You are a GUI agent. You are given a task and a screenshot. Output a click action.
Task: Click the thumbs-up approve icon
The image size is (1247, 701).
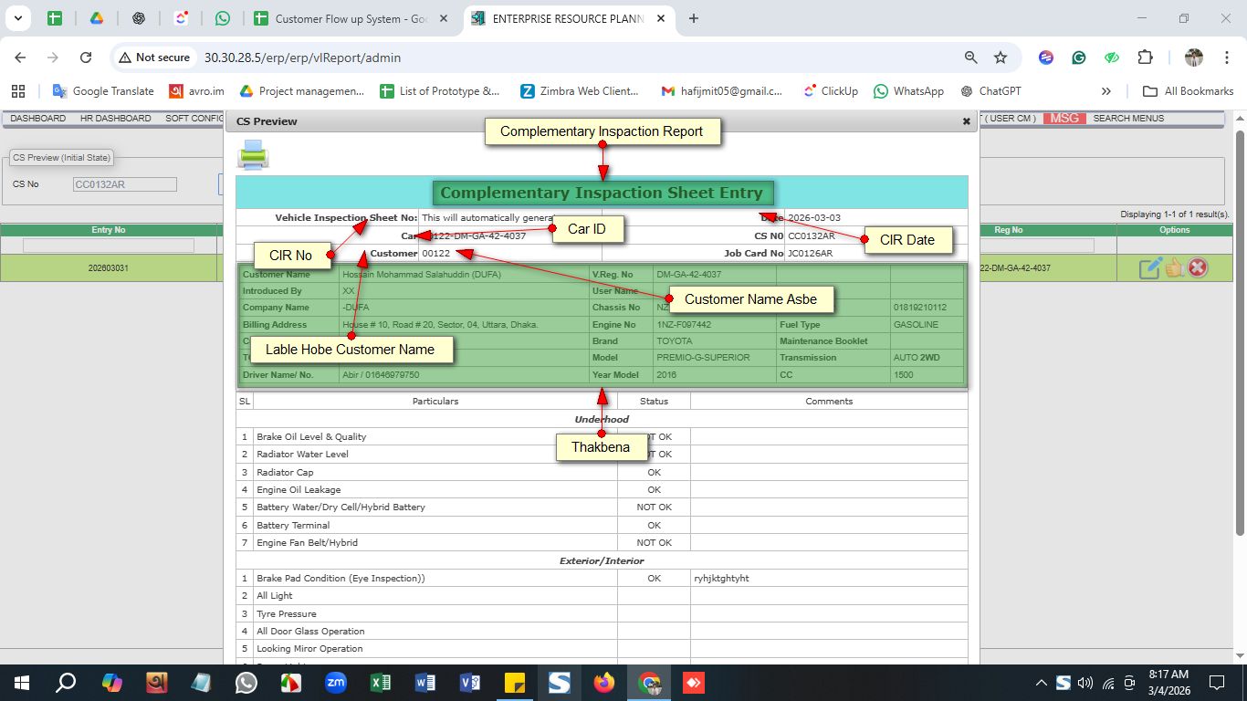click(x=1174, y=267)
